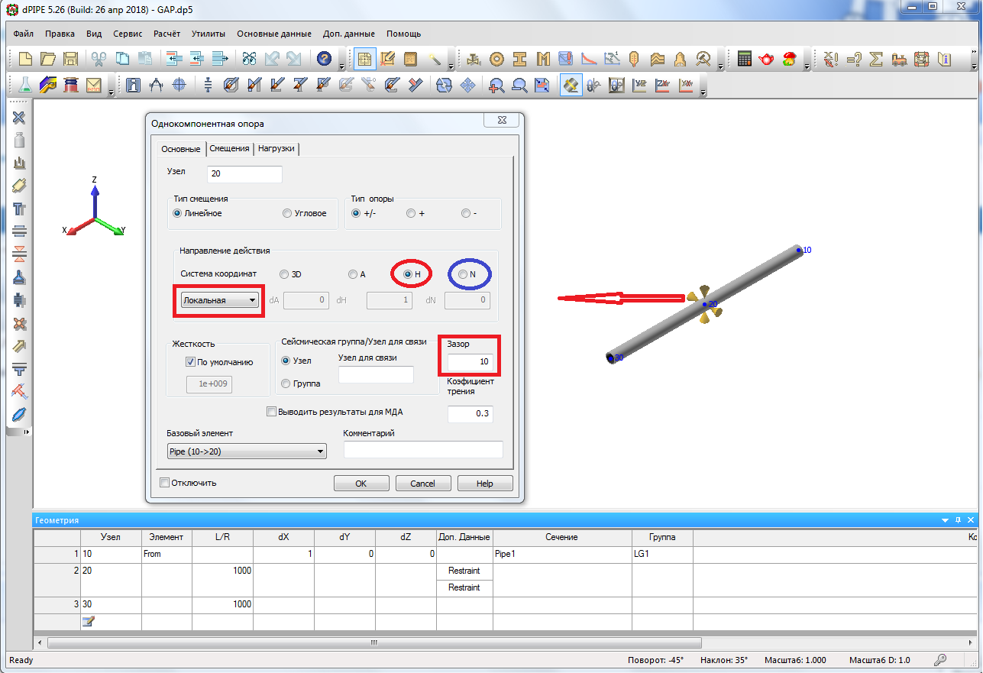Image resolution: width=983 pixels, height=673 pixels.
Task: Switch to the Нагрузки tab
Action: point(276,149)
